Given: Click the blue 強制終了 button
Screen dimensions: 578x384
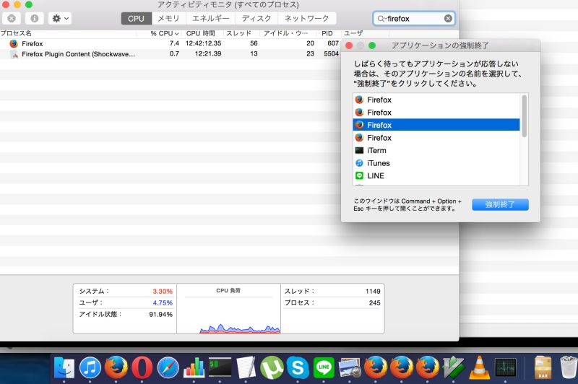Looking at the screenshot, I should (500, 204).
